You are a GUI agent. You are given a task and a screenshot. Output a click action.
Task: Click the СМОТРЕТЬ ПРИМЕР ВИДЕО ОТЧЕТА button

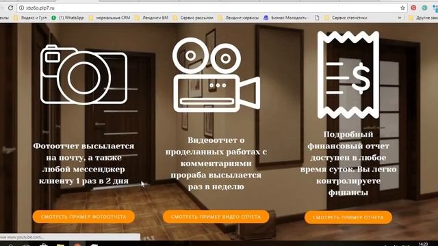coord(216,217)
